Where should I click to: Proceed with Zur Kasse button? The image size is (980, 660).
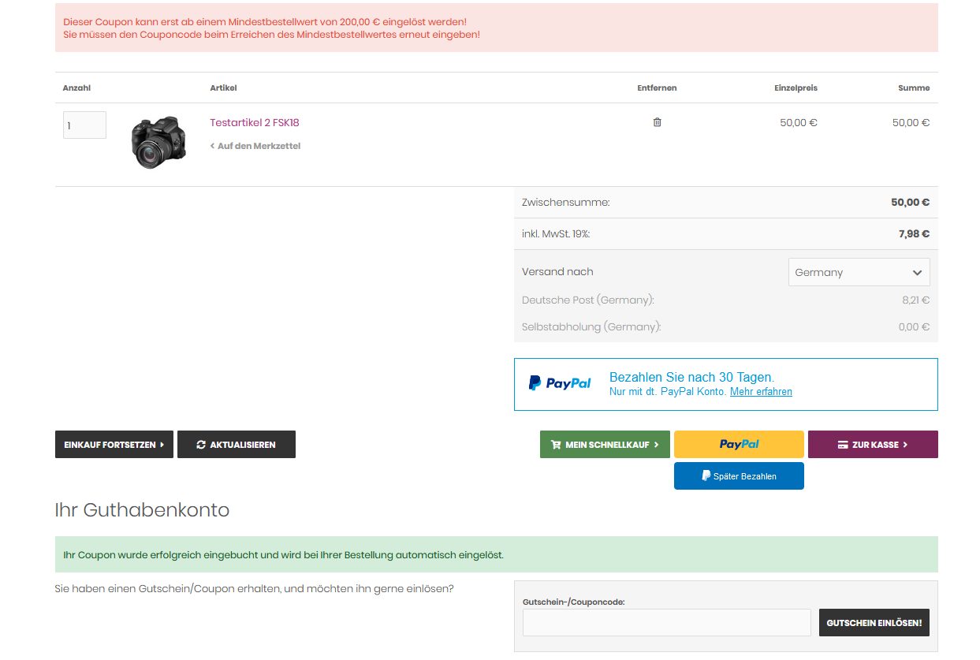click(x=873, y=445)
